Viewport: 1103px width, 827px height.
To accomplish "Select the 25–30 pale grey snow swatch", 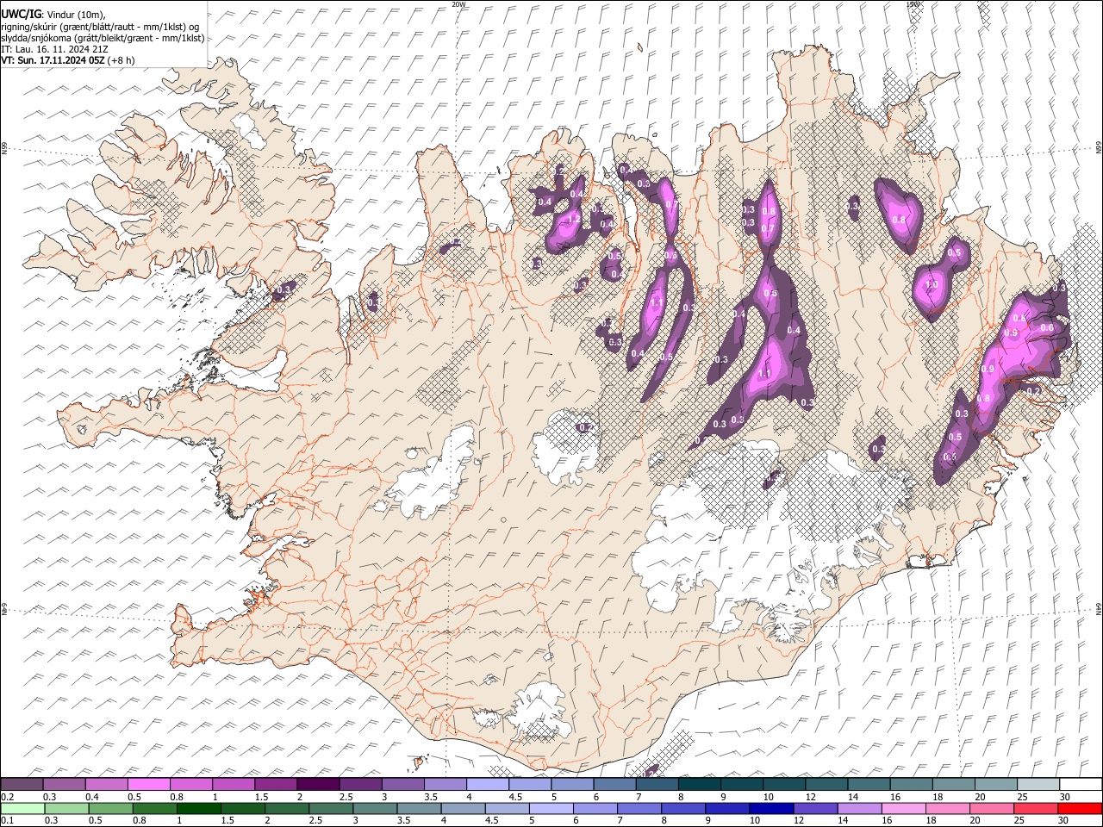I will 1038,784.
